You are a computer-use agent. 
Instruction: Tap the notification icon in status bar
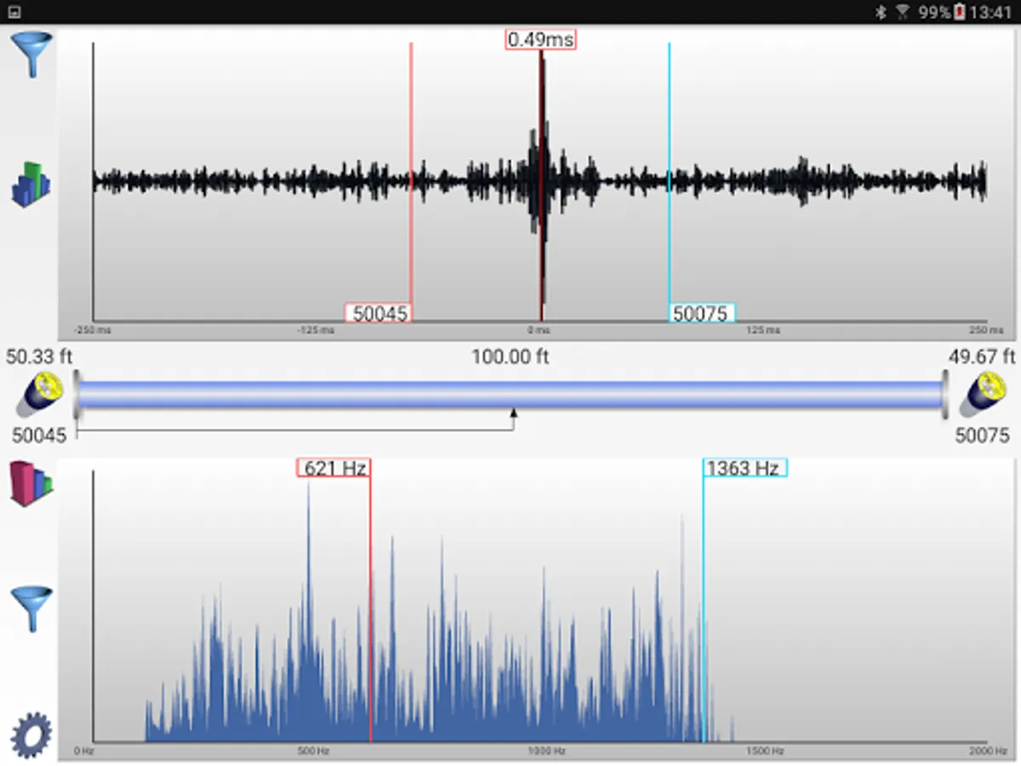point(14,13)
